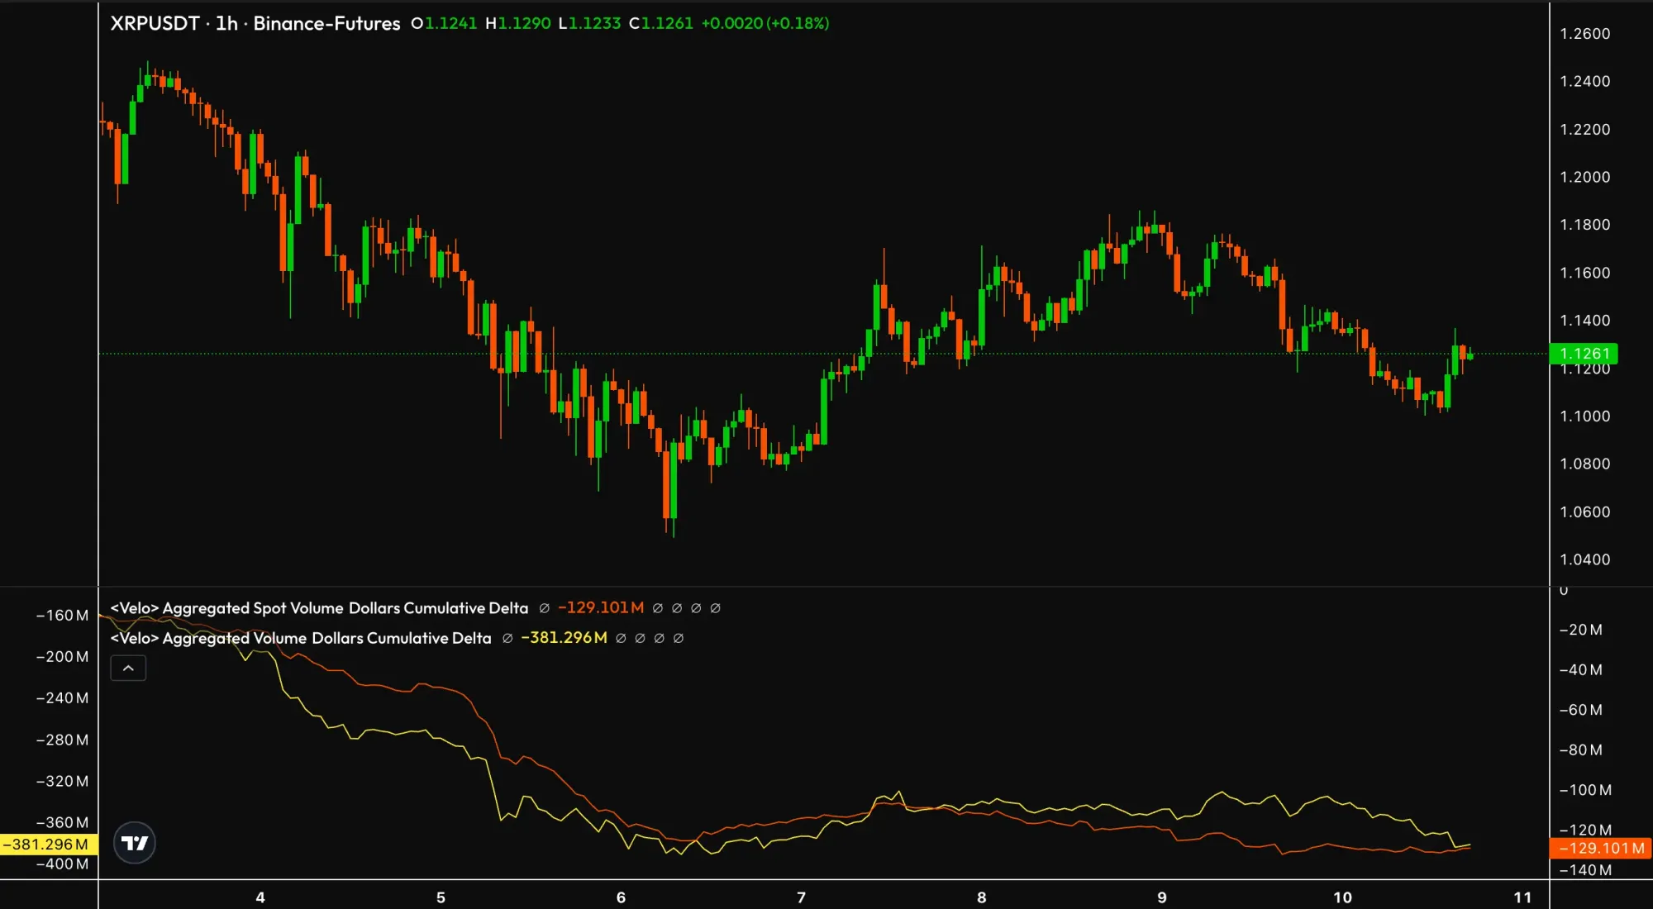This screenshot has height=909, width=1653.
Task: Click the -280M left axis label
Action: tap(62, 740)
